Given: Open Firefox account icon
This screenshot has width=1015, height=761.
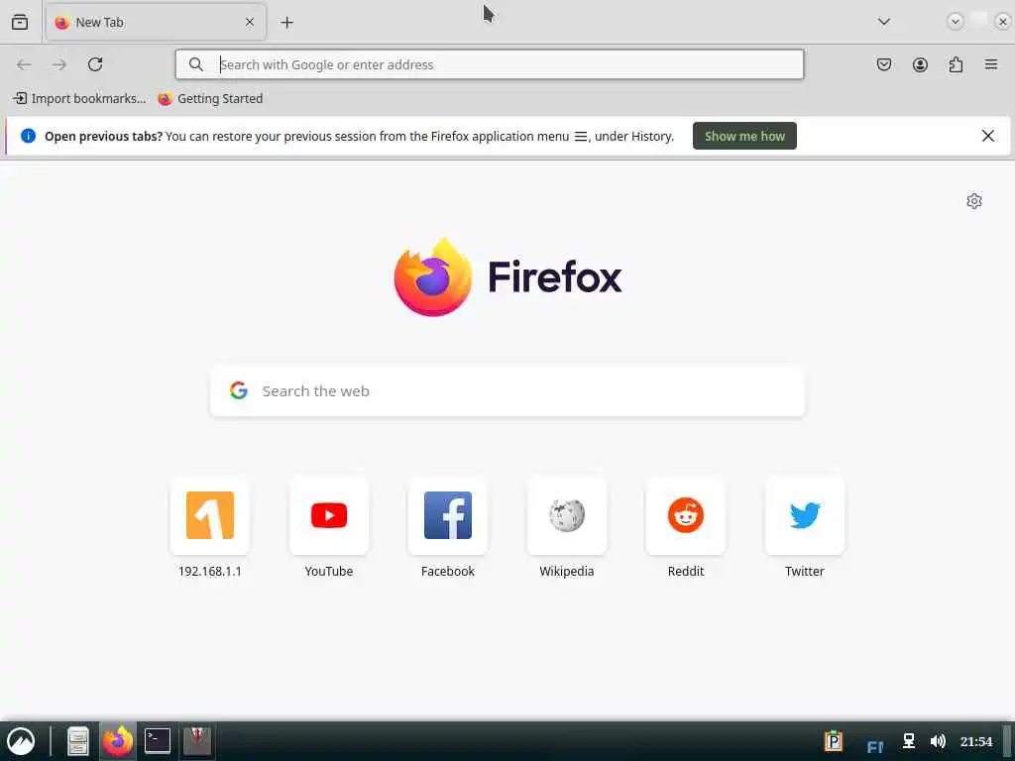Looking at the screenshot, I should (x=920, y=64).
